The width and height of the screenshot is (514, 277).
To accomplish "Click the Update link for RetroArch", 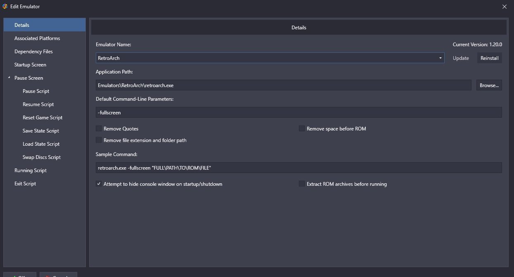I will (461, 58).
